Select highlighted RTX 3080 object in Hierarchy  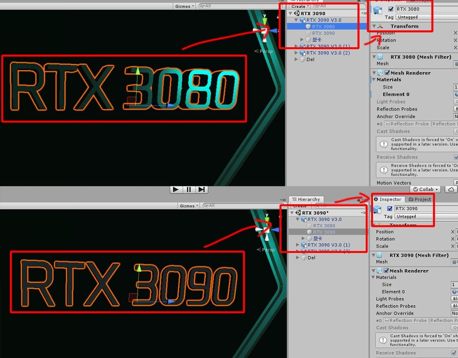click(x=323, y=26)
